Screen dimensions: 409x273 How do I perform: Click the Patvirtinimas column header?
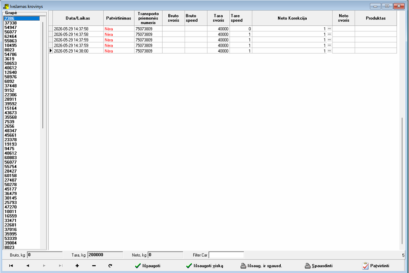click(x=119, y=18)
